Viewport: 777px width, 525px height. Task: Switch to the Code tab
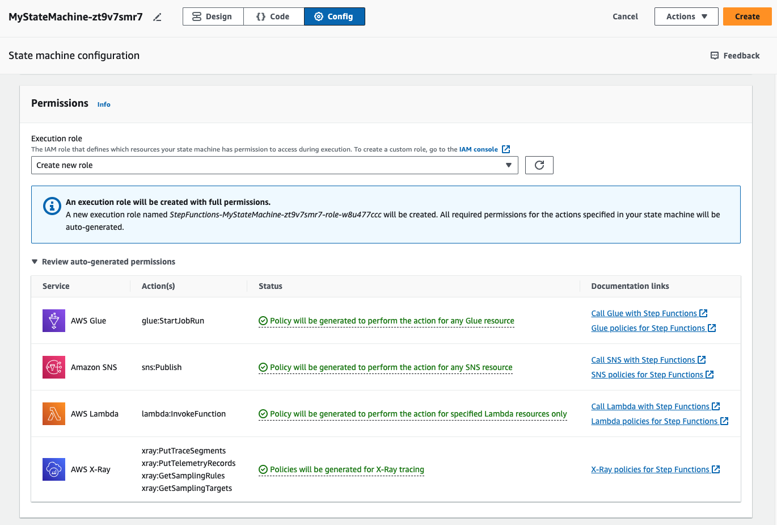[x=273, y=16]
